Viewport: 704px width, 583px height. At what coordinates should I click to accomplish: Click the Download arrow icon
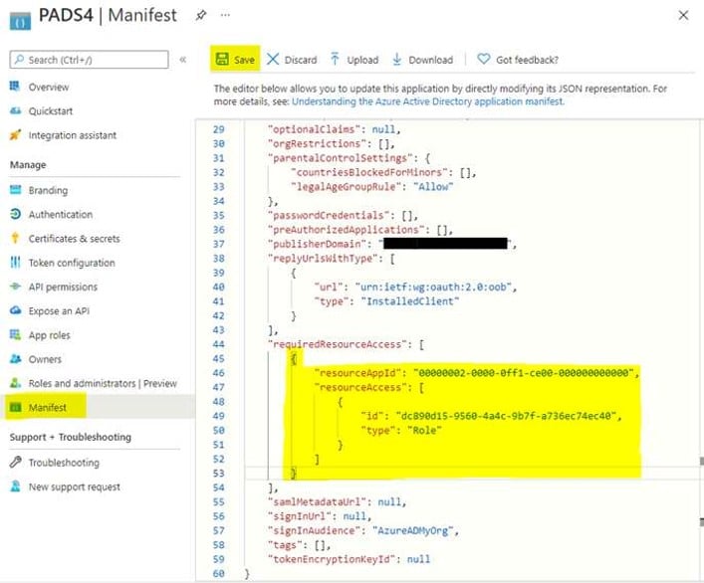(x=397, y=60)
